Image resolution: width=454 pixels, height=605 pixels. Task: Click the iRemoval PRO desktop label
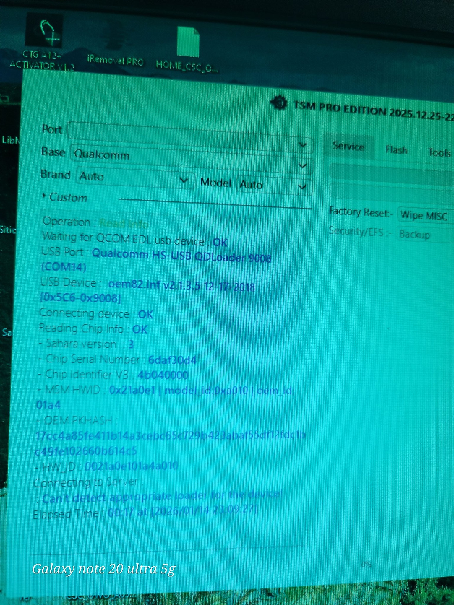[116, 61]
